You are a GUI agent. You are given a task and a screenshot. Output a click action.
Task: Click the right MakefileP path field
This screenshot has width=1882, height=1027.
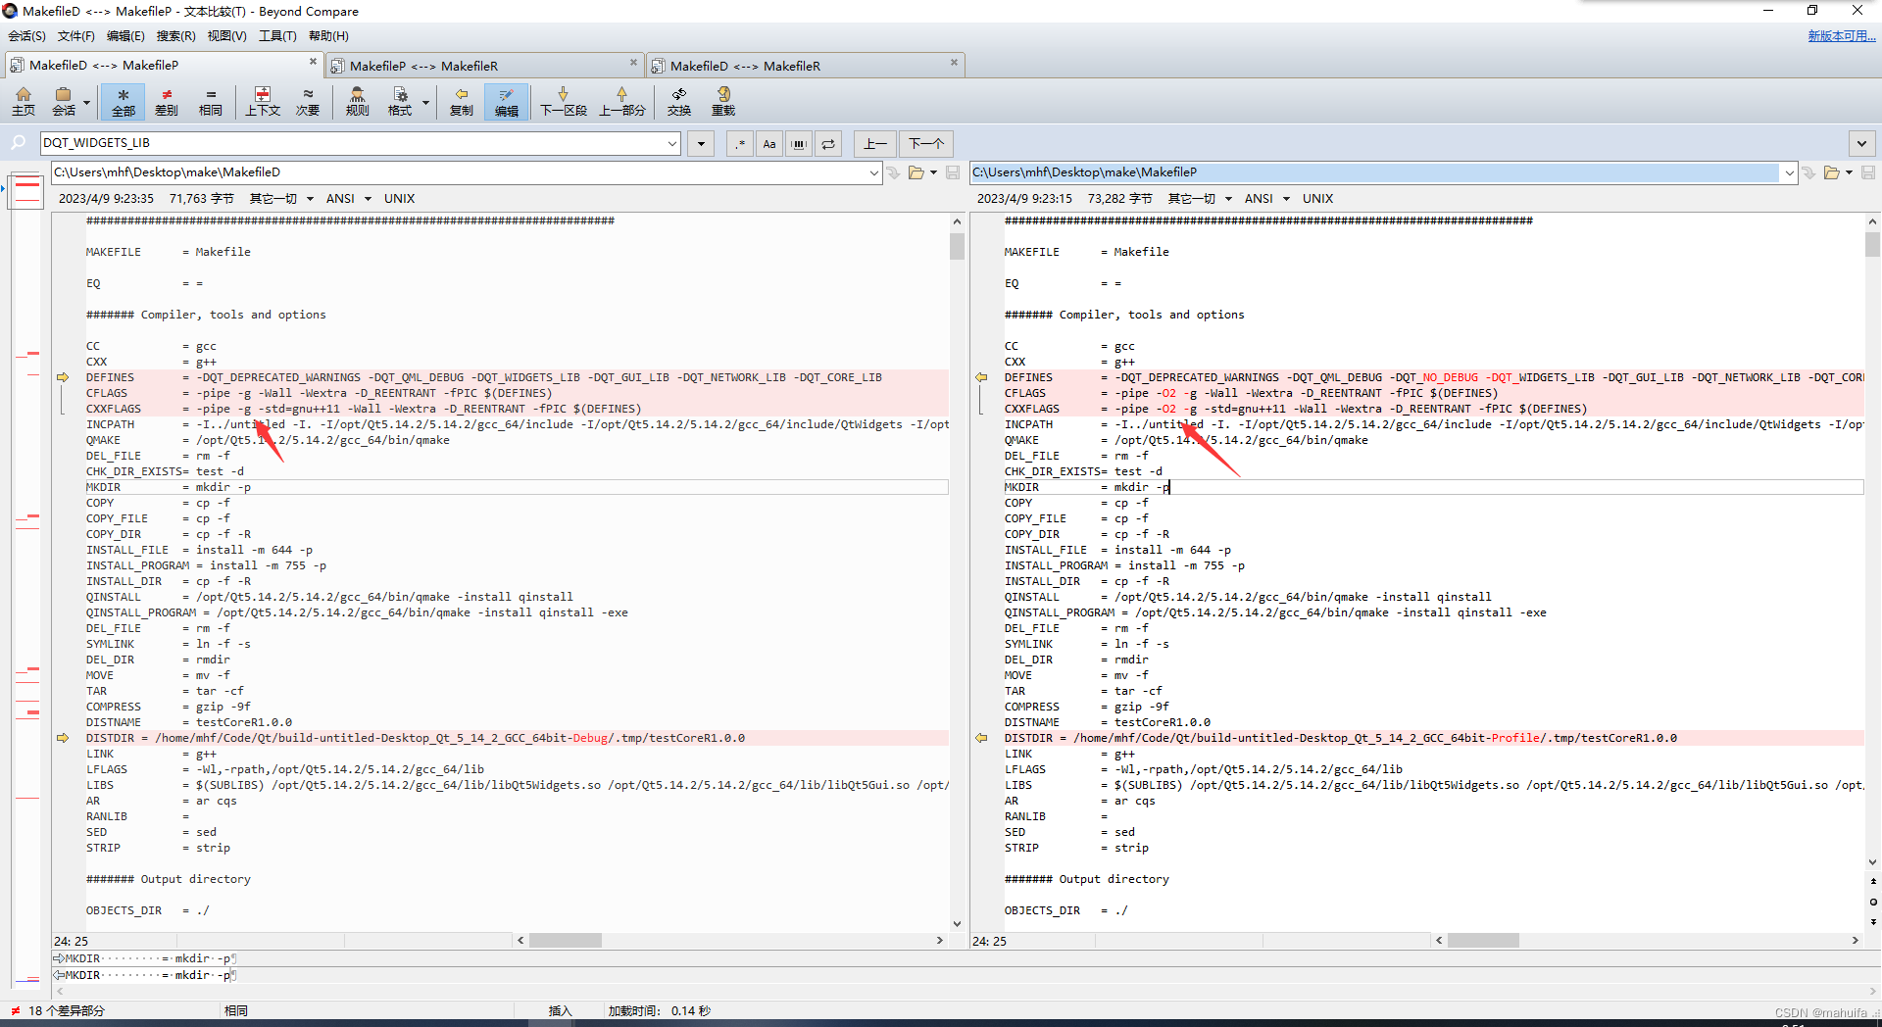[1375, 172]
